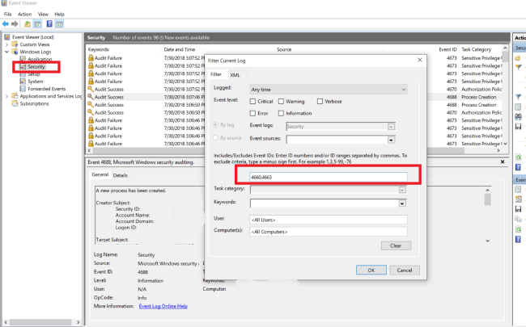The height and width of the screenshot is (327, 526).
Task: Select Subscriptions in the console tree
Action: (x=34, y=104)
